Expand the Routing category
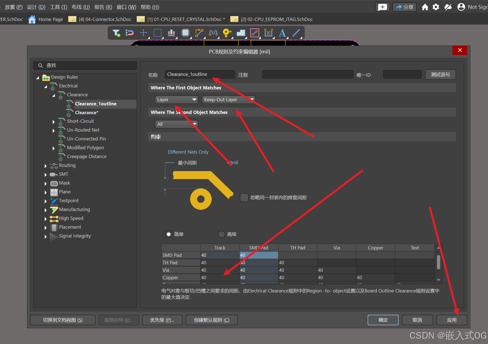The height and width of the screenshot is (344, 488). click(x=46, y=166)
